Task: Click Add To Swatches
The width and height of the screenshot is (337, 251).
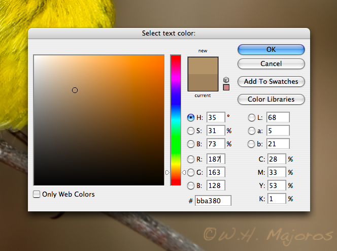Action: tap(271, 81)
